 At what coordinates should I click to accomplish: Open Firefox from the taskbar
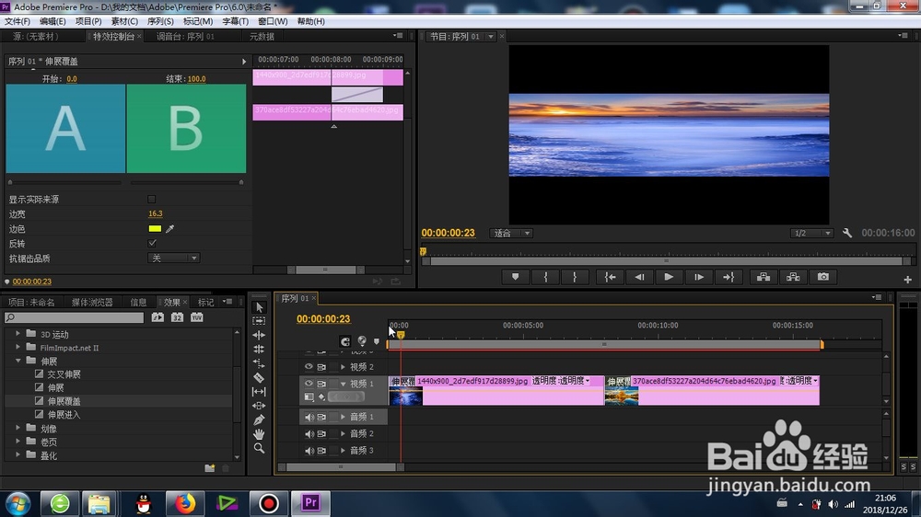pyautogui.click(x=184, y=503)
